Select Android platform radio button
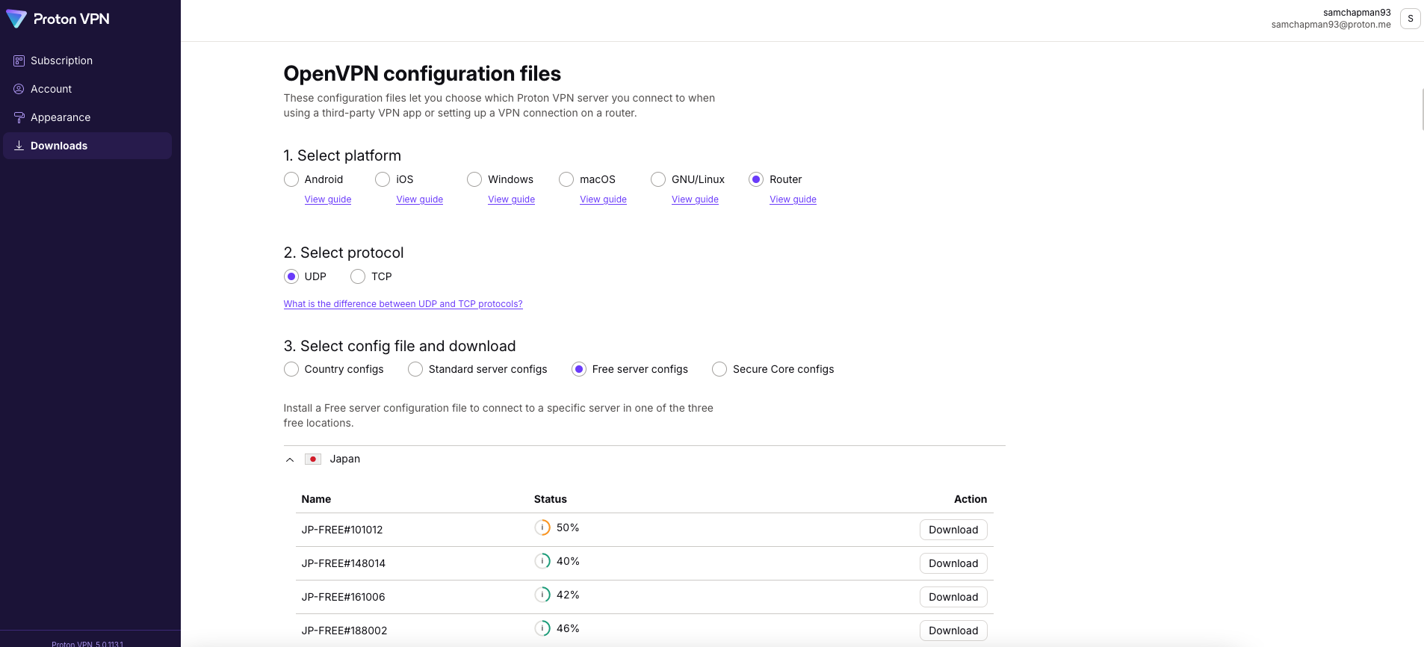 [x=291, y=179]
